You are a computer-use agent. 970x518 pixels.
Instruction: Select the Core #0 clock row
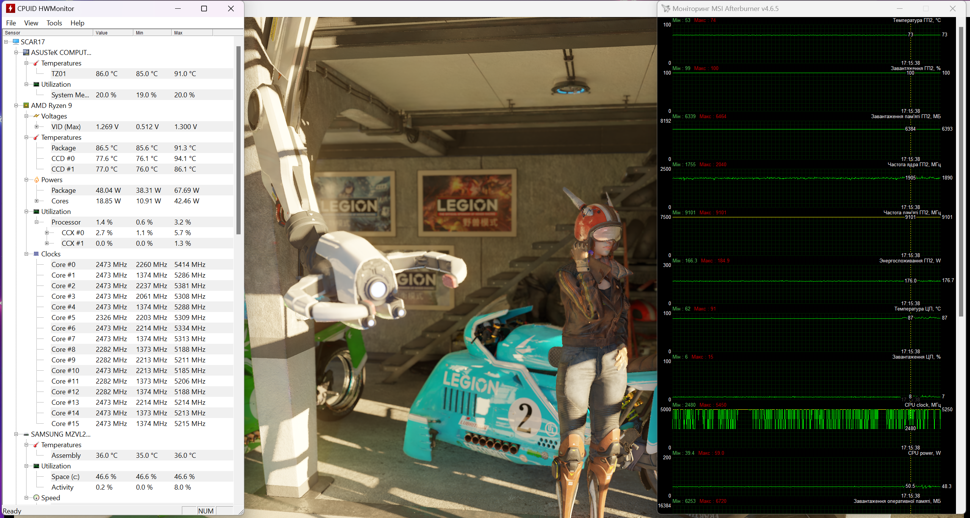[x=63, y=264]
